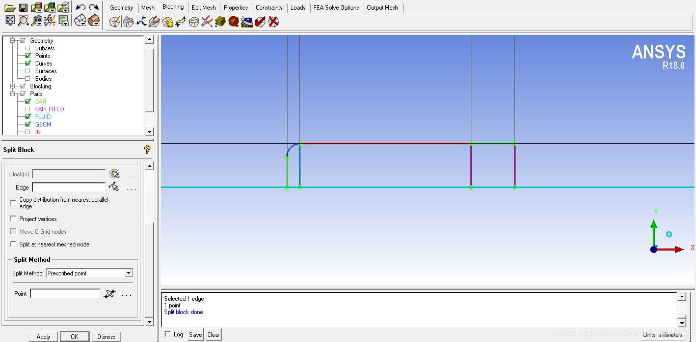Click the Pre-Mesh Smooth icon
The height and width of the screenshot is (342, 696).
[x=247, y=21]
